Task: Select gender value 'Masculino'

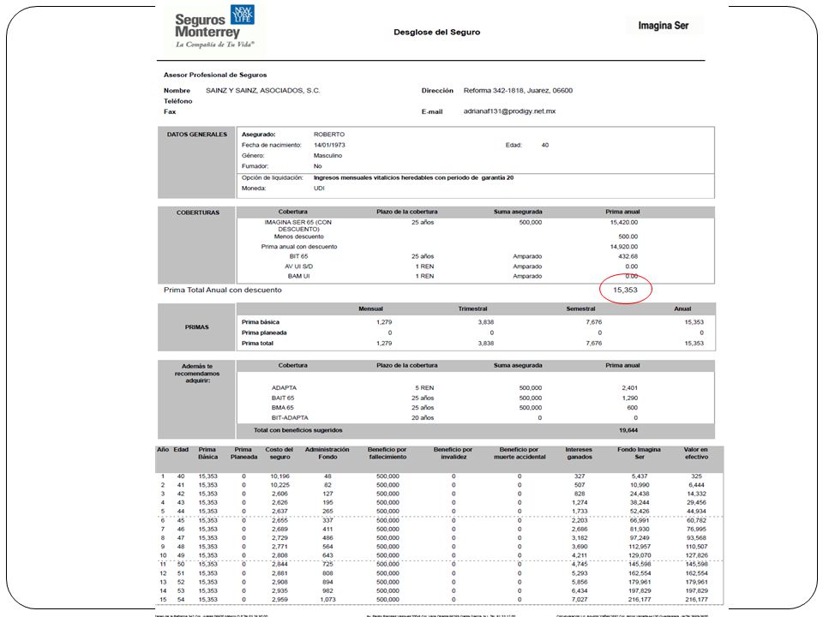Action: (327, 155)
